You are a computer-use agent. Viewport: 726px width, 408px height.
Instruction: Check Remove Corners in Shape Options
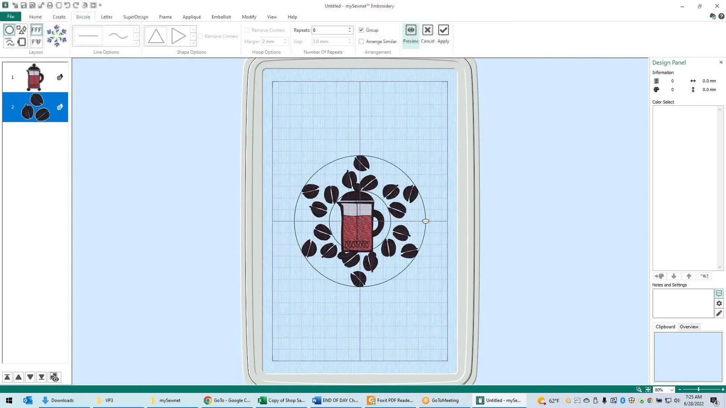pos(200,36)
